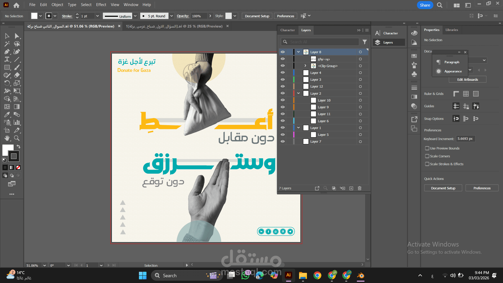
Task: Open the Search magnifier beside Share
Action: click(x=440, y=5)
